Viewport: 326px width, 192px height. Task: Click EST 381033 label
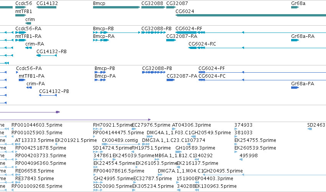pyautogui.click(x=243, y=133)
